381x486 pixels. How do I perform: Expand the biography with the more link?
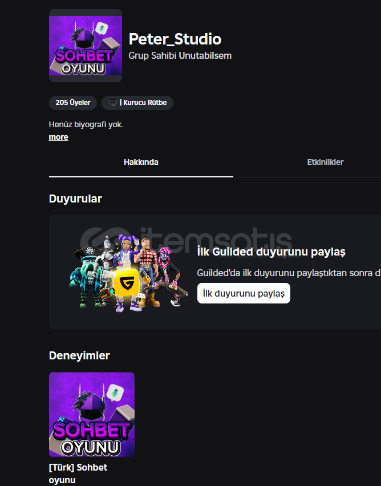(58, 137)
